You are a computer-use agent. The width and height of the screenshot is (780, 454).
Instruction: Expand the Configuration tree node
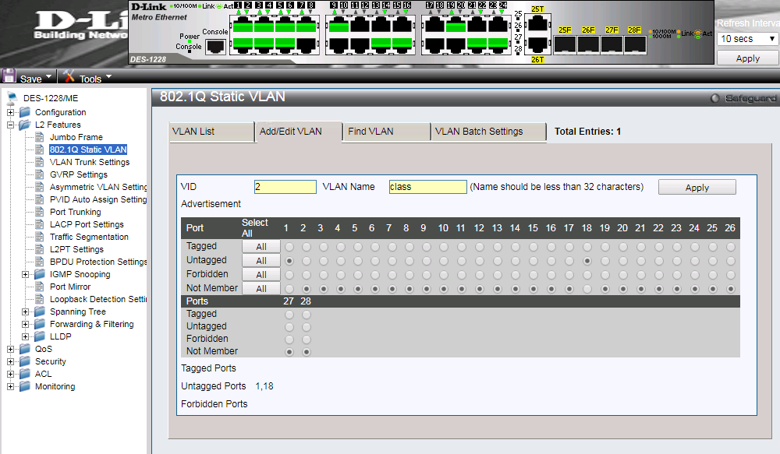(x=10, y=112)
